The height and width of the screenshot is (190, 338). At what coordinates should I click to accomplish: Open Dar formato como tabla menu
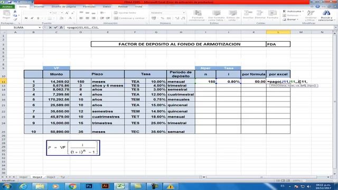tap(216, 15)
